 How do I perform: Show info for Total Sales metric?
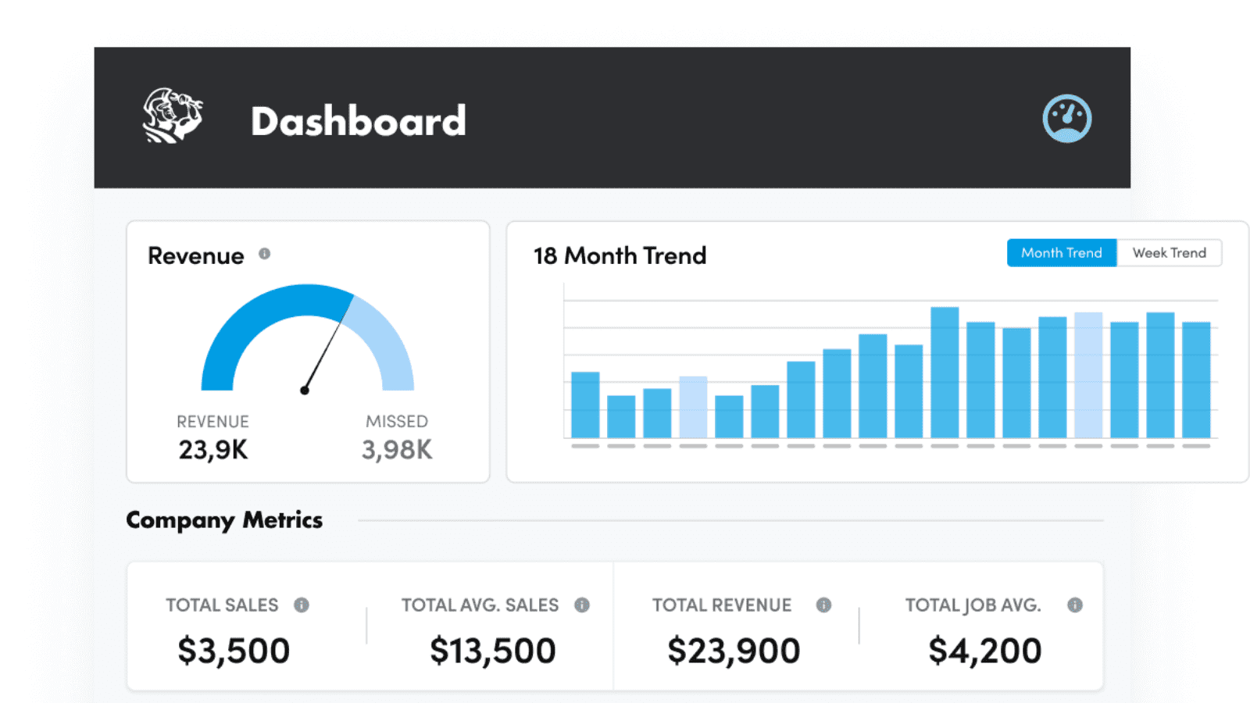pos(302,605)
